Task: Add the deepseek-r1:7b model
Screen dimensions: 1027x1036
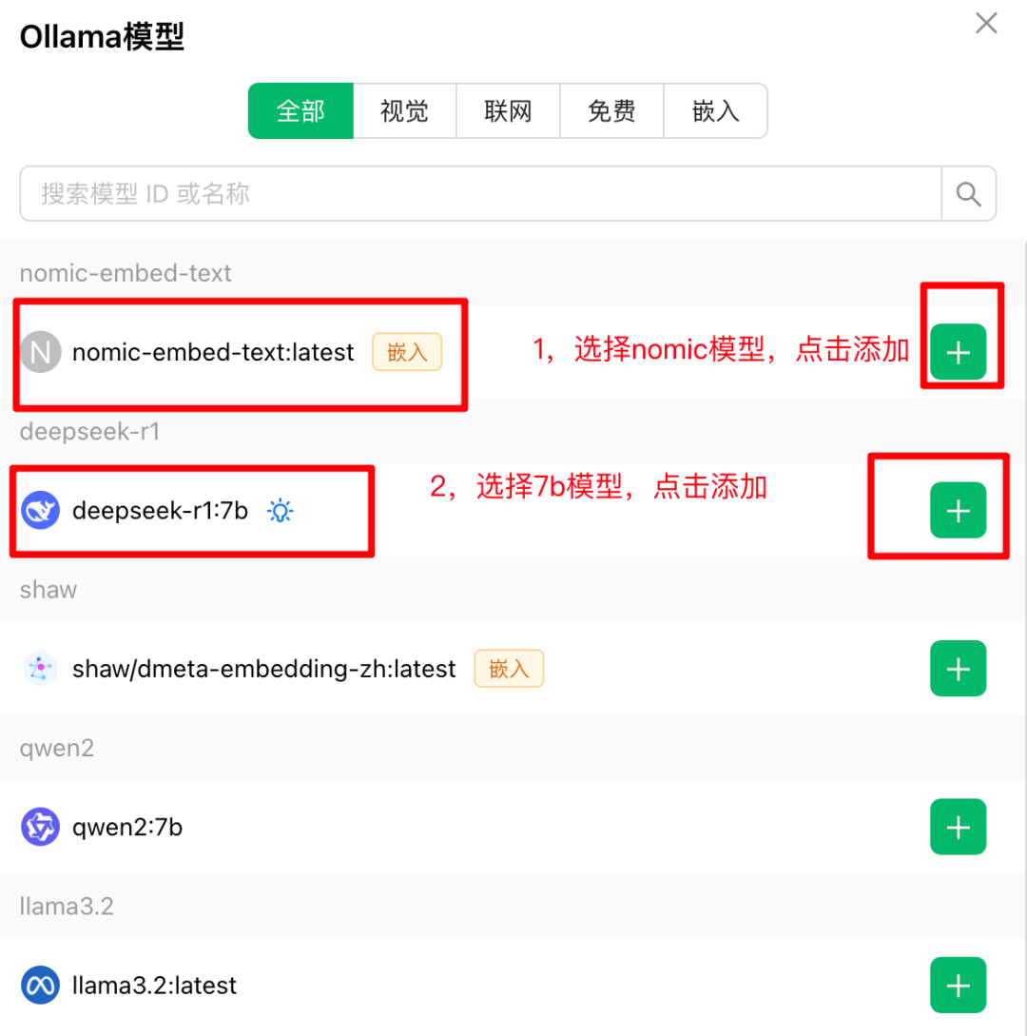Action: (958, 510)
